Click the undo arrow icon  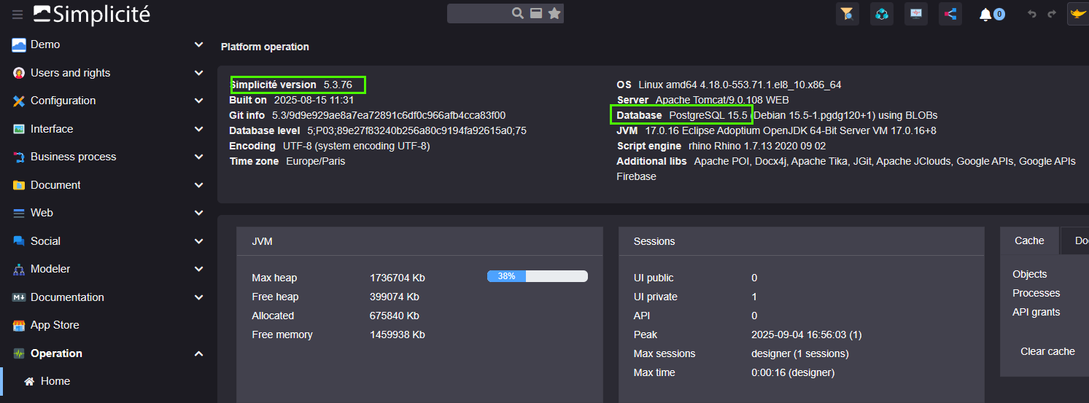[x=1031, y=14]
